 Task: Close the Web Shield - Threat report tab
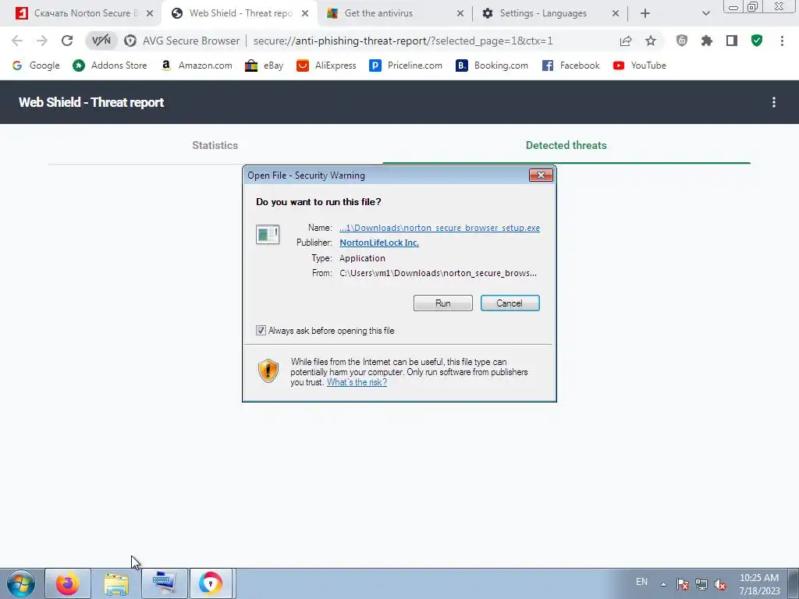305,13
